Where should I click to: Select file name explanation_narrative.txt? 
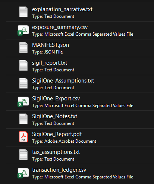pyautogui.click(x=62, y=9)
